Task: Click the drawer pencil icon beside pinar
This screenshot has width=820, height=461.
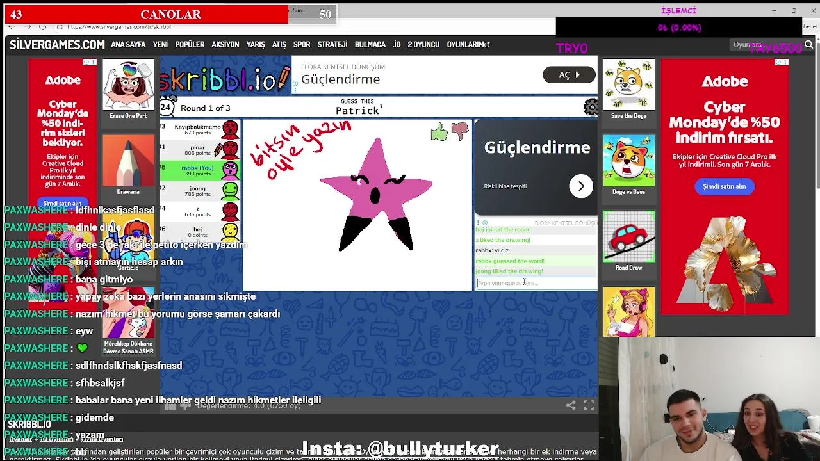Action: coord(219,151)
